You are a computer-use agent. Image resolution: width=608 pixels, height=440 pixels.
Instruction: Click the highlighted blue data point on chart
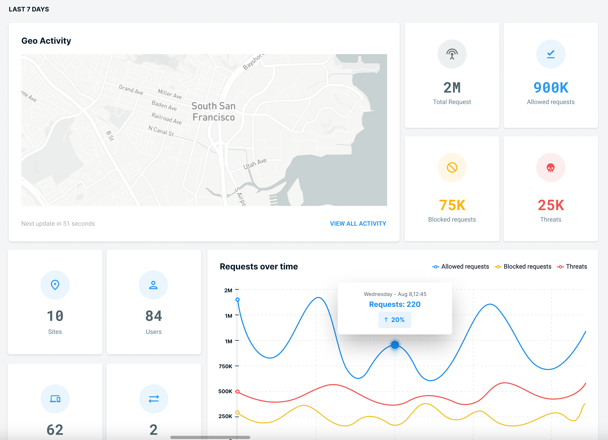[x=395, y=345]
